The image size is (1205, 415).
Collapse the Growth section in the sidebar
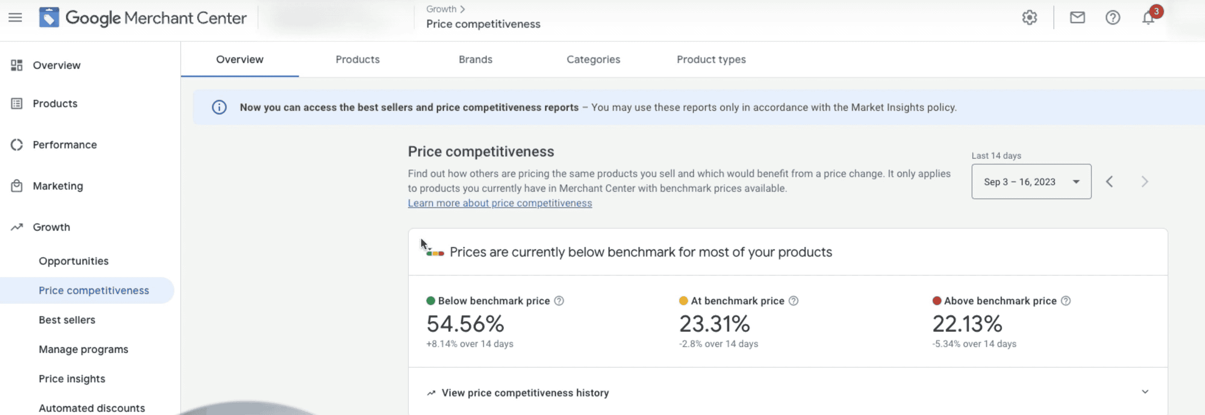pos(51,227)
